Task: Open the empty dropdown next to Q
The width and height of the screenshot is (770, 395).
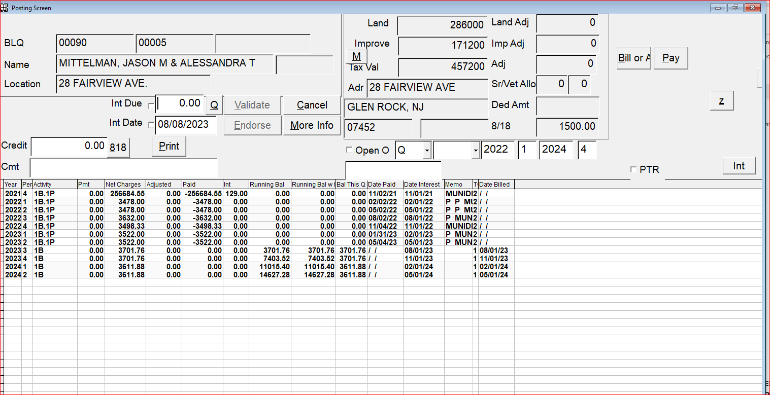Action: [475, 151]
